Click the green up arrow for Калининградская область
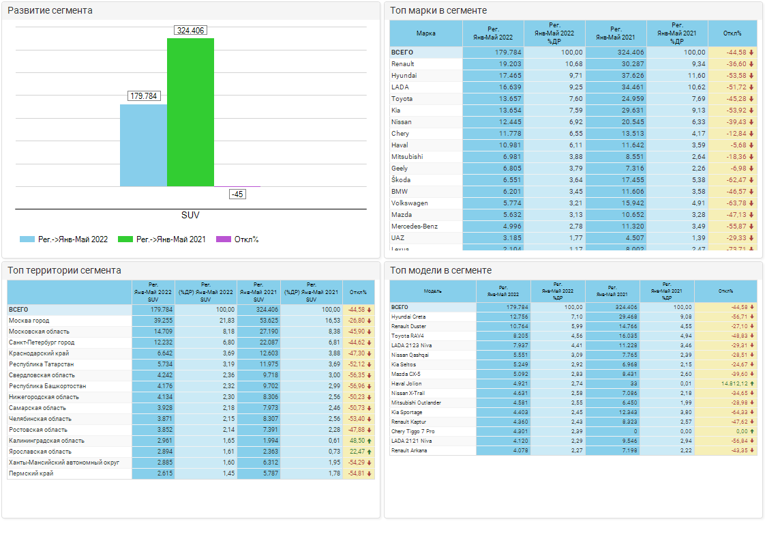Viewport: 765px width, 541px height. (x=370, y=441)
